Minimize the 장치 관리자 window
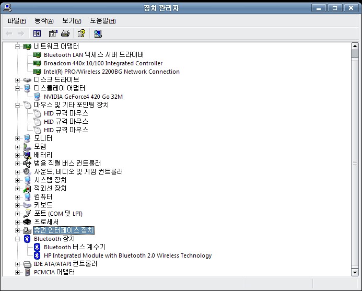Image resolution: width=362 pixels, height=291 pixels. (319, 8)
